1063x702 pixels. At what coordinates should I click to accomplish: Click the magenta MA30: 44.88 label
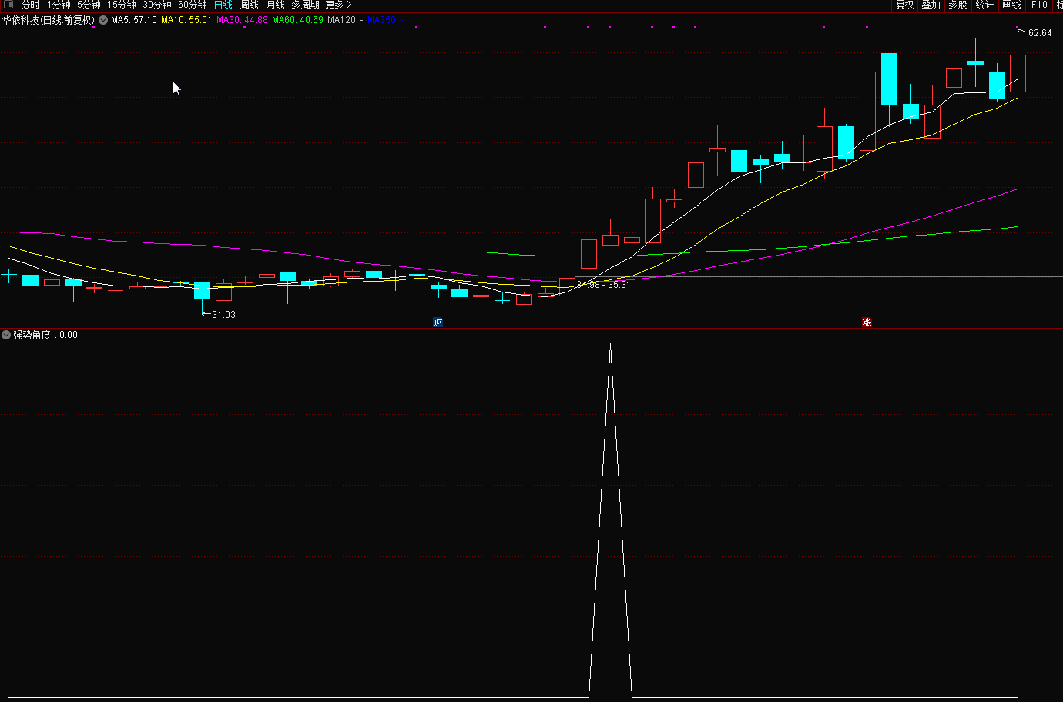point(242,20)
